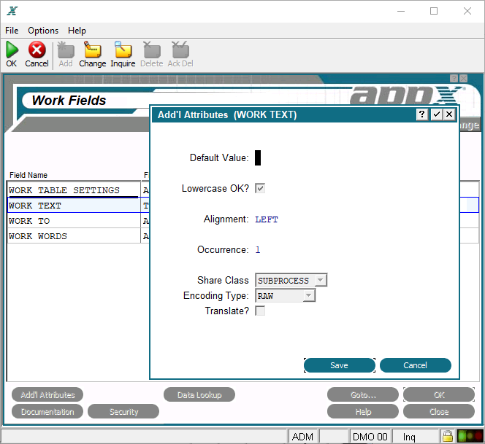Click the Delete record toolbar icon

(x=152, y=50)
